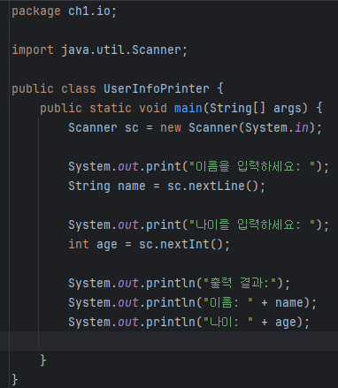Click the string "나이를 입력하세요: "
This screenshot has width=338, height=388.
[x=252, y=224]
